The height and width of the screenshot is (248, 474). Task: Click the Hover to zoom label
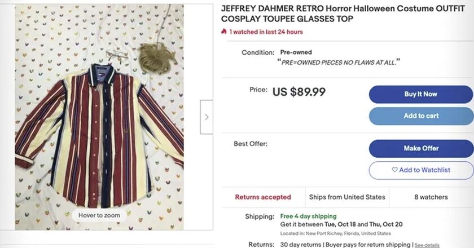point(99,215)
